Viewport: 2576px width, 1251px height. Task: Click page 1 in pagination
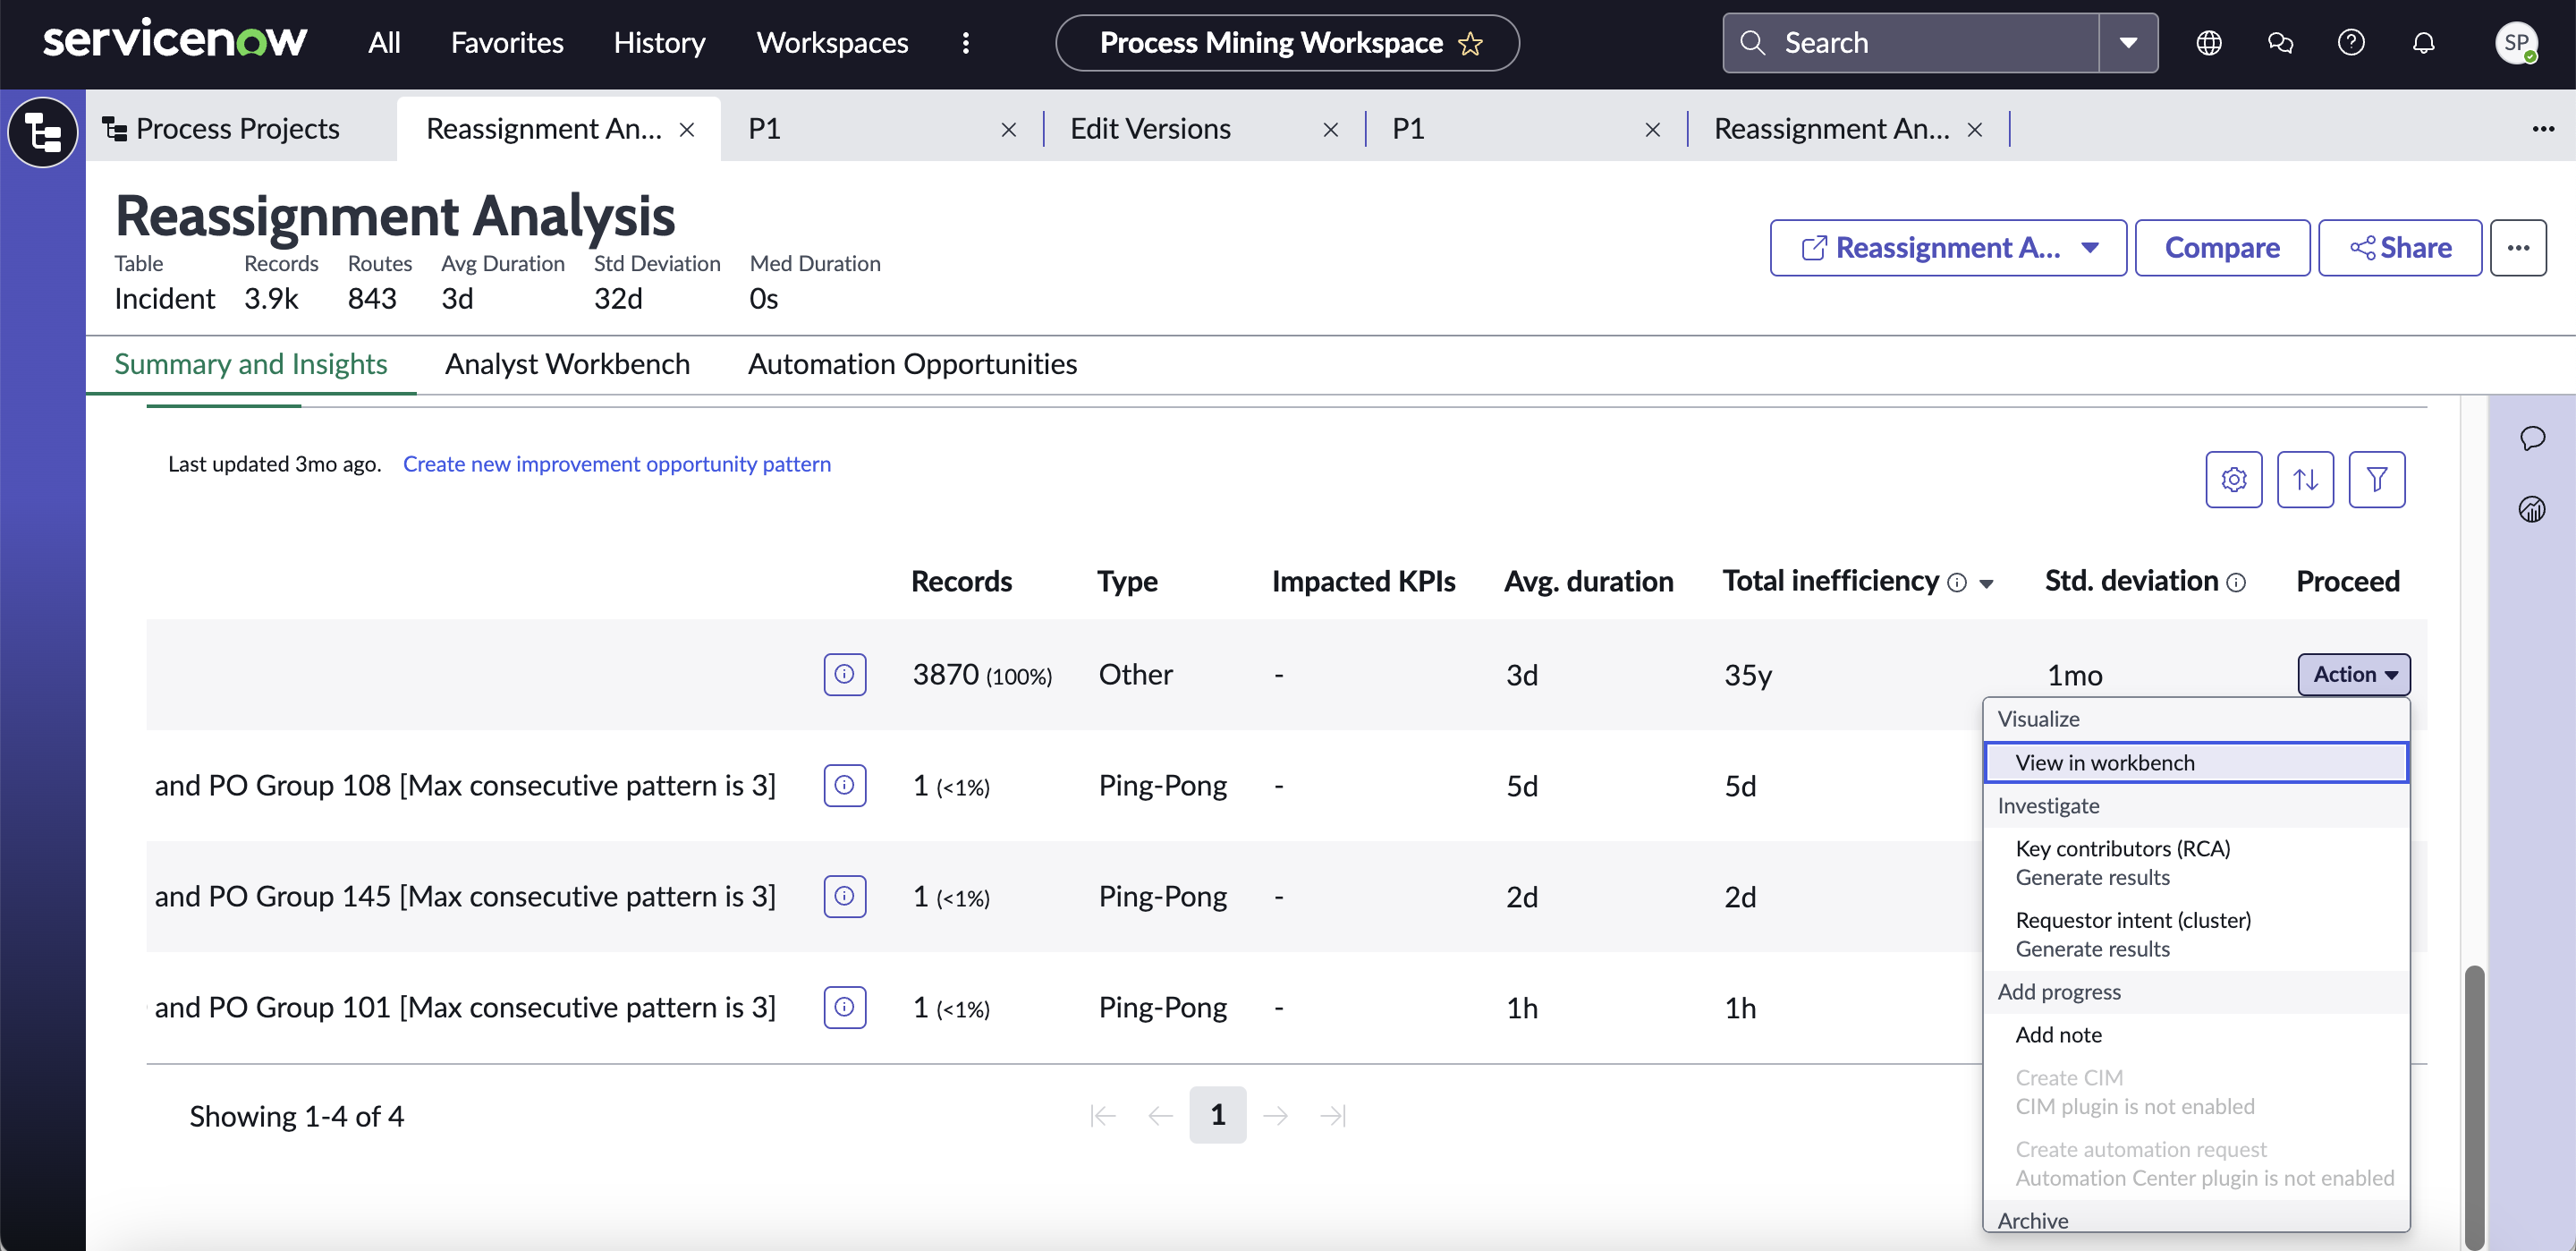(1217, 1115)
